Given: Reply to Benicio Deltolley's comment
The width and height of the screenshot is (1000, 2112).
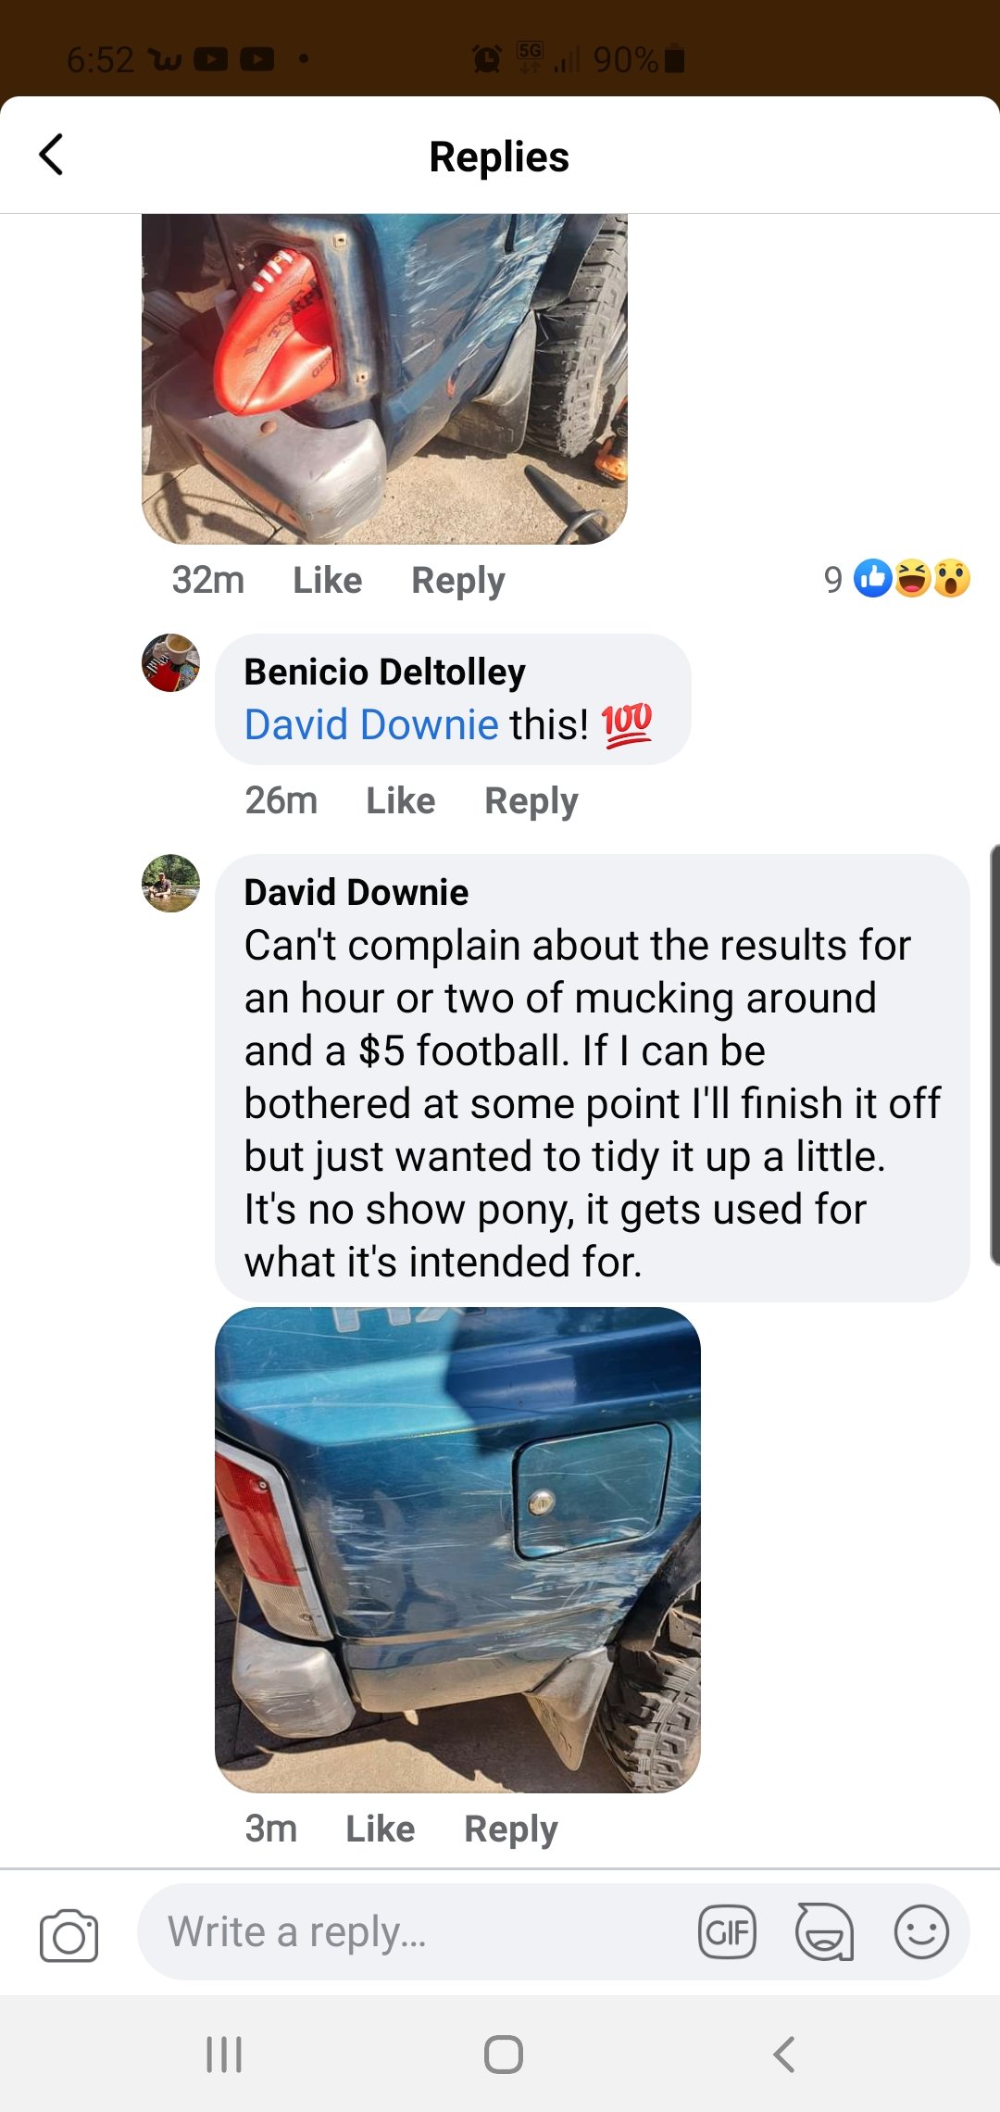Looking at the screenshot, I should (531, 801).
